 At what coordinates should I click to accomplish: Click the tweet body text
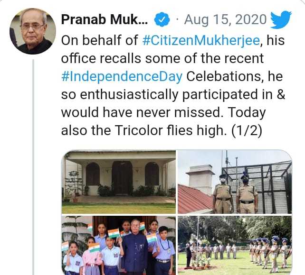(x=173, y=85)
